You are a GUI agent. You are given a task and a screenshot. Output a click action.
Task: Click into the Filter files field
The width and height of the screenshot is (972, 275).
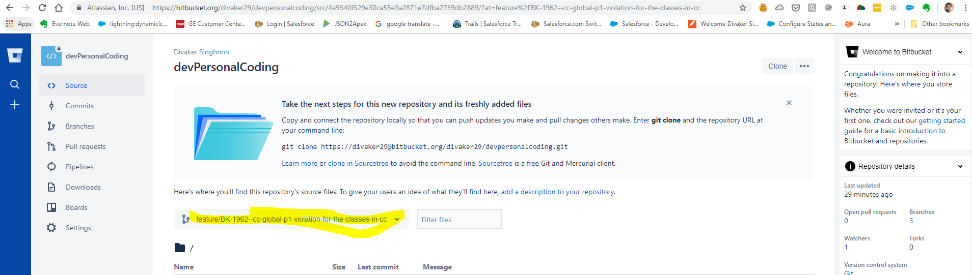pyautogui.click(x=460, y=219)
